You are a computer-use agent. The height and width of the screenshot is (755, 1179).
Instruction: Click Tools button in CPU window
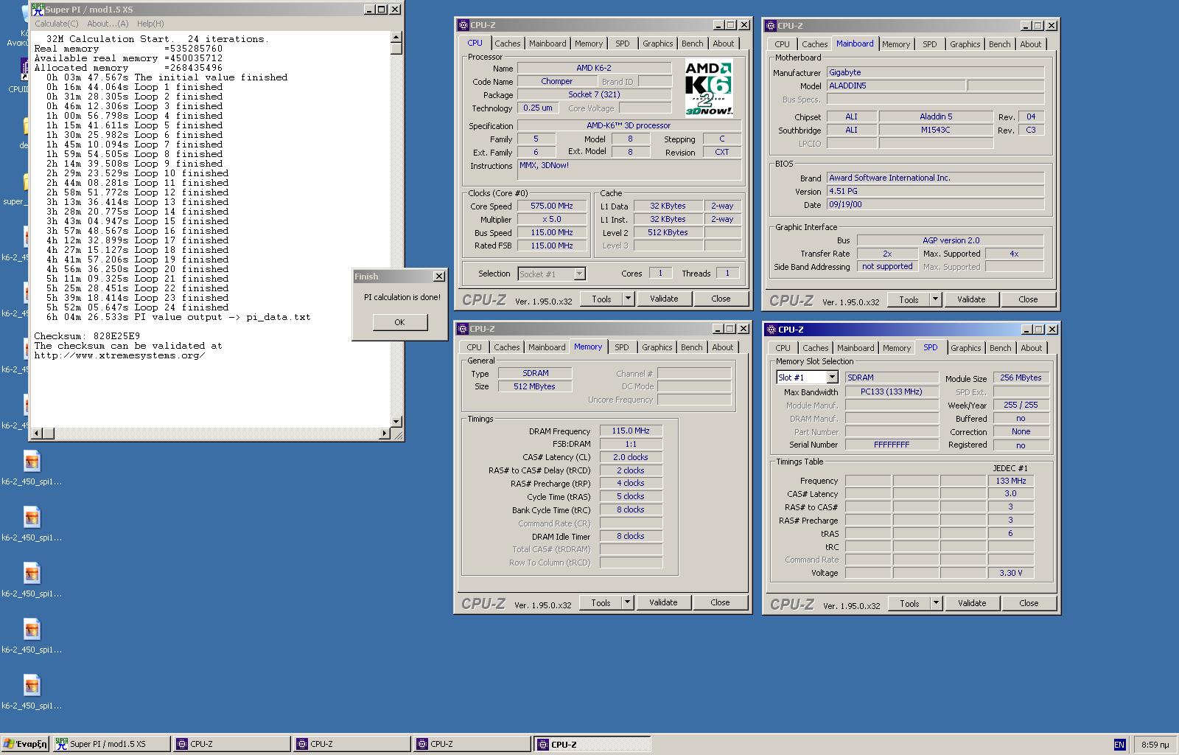tap(601, 299)
